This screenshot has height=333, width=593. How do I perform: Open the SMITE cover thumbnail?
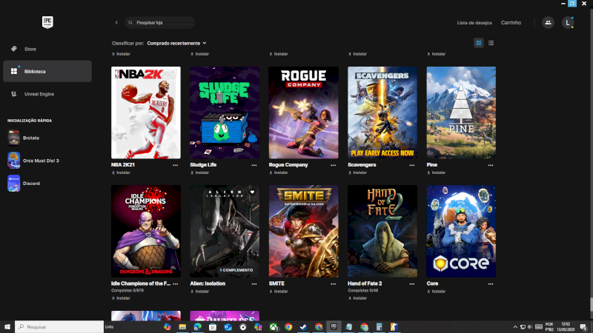(x=304, y=231)
